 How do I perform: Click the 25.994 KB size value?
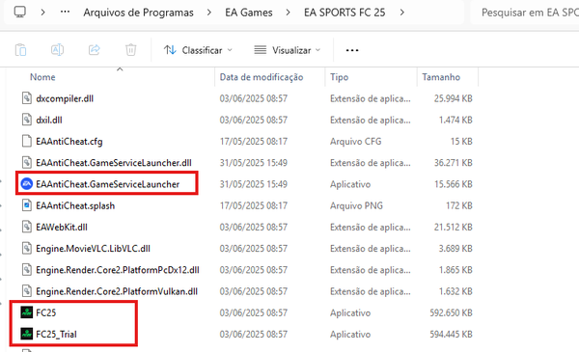coord(454,98)
